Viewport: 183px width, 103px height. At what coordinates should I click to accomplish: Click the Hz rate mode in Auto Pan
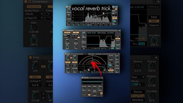click(x=89, y=93)
